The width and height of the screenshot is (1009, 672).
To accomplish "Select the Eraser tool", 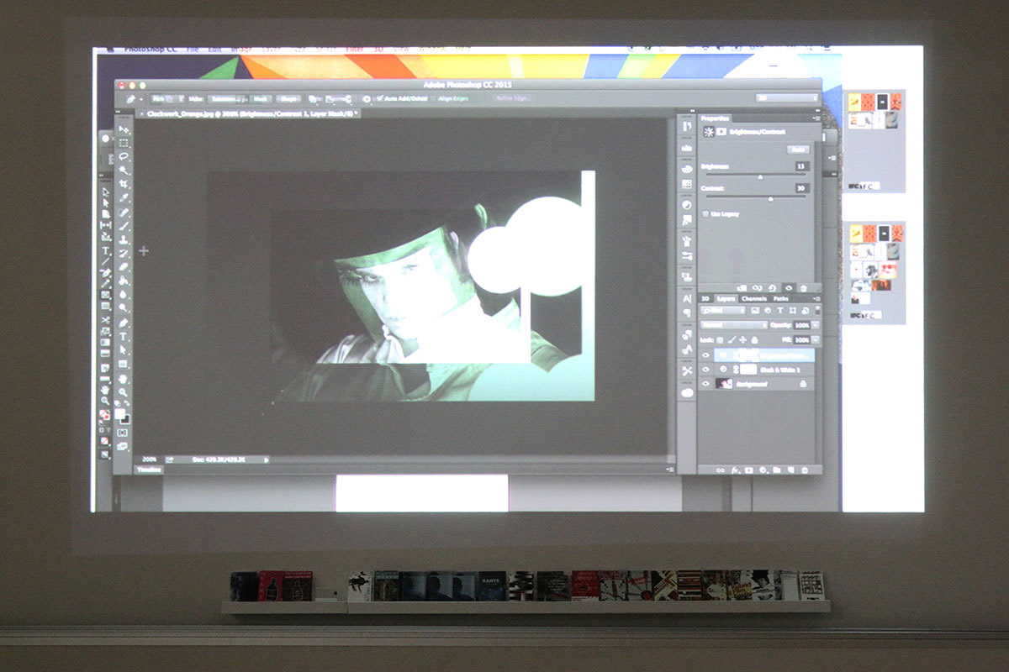I will pyautogui.click(x=124, y=266).
